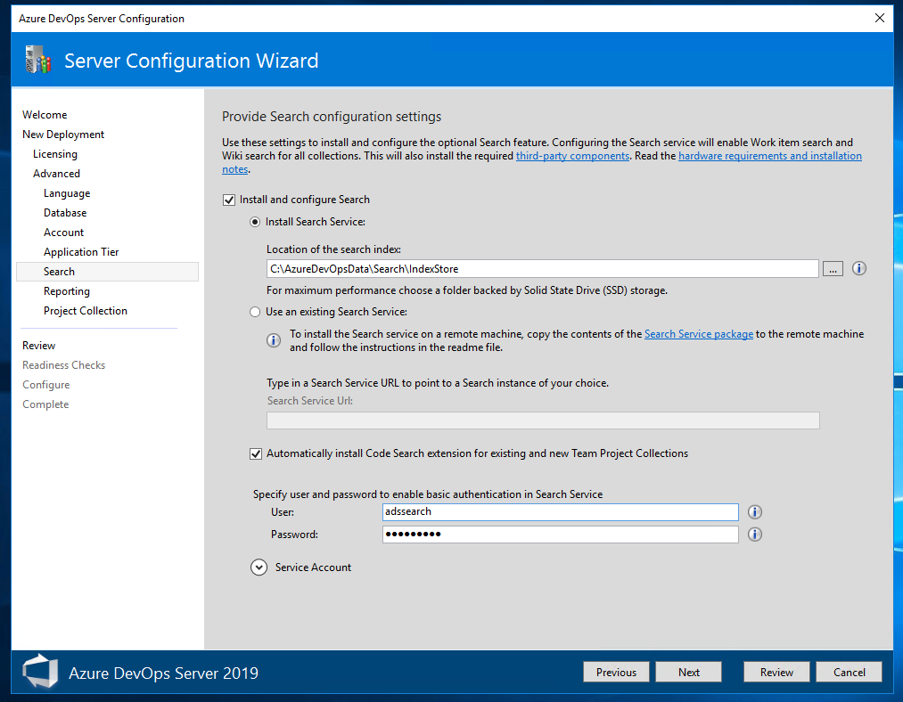Click the 'Search Service Url:' label
903x702 pixels.
[310, 401]
